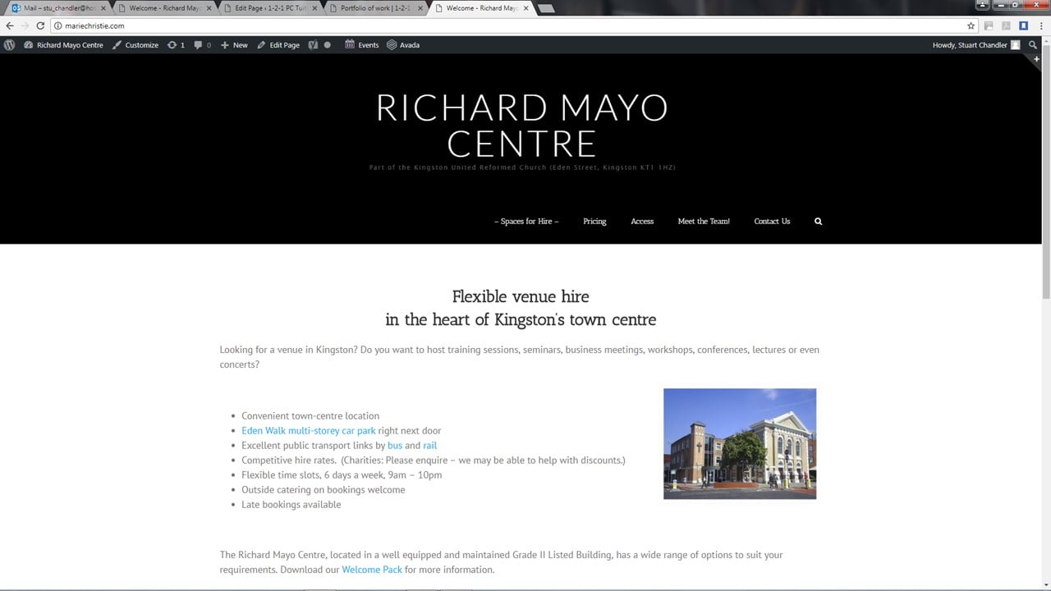Open Events in the admin bar

point(362,45)
